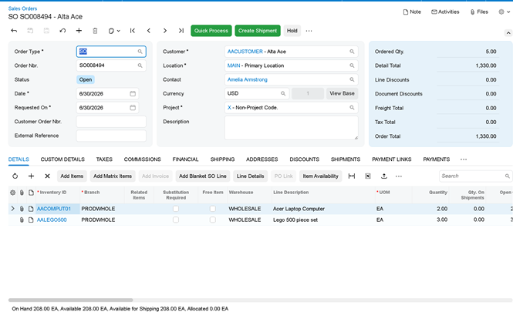This screenshot has width=513, height=312.
Task: Click the Add Items button
Action: click(x=72, y=176)
